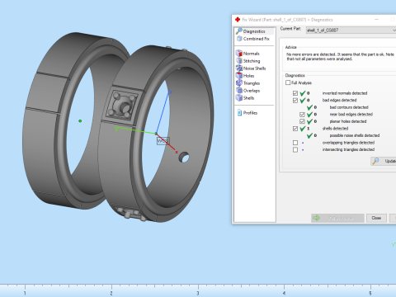Click the shells detected green checkmark

(303, 129)
